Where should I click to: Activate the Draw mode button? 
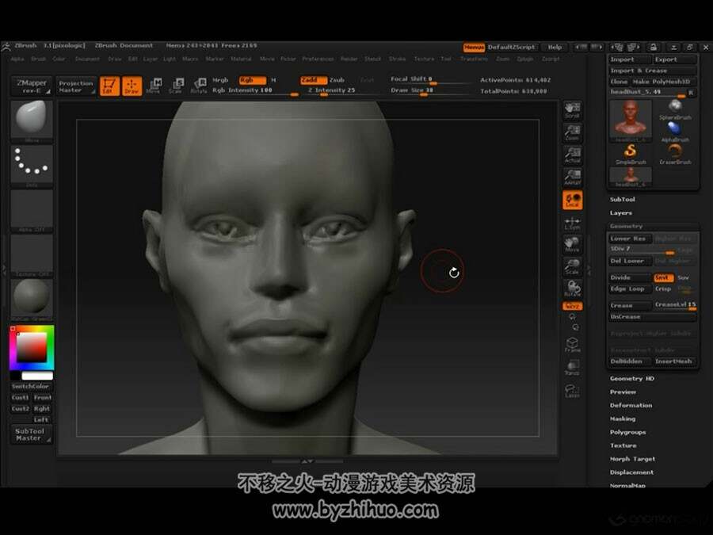132,86
